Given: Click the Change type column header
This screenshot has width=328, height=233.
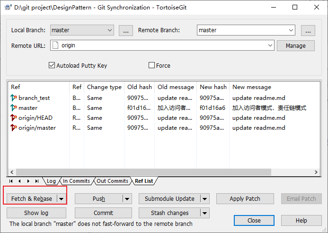Looking at the screenshot, I should 104,87.
